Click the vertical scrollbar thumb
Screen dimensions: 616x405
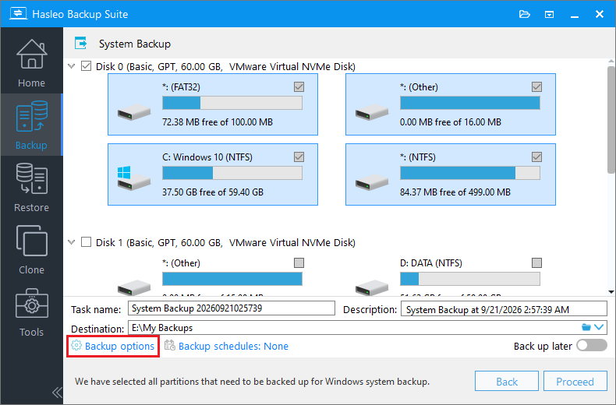(x=611, y=120)
